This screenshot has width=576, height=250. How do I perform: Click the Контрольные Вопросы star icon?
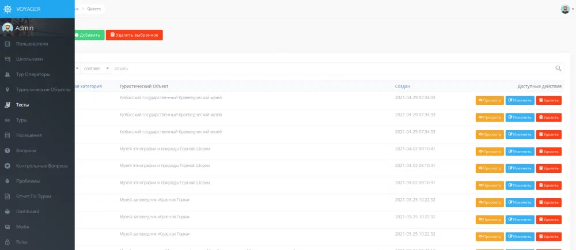pyautogui.click(x=7, y=166)
